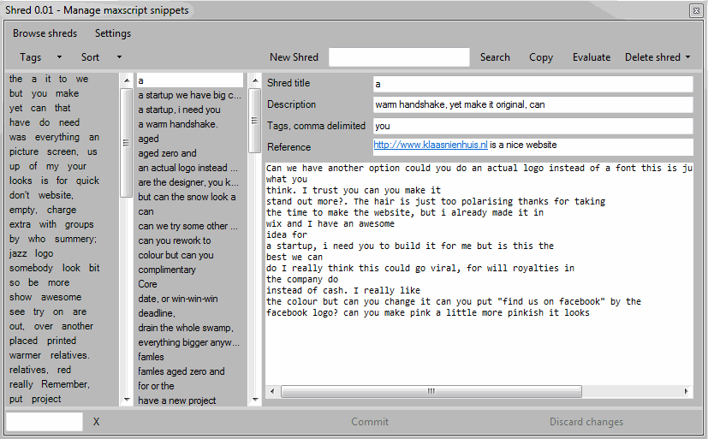Click in the Description field
The width and height of the screenshot is (708, 439).
point(532,104)
